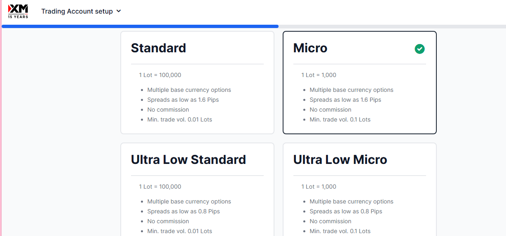
Task: Choose the Ultra Low Standard account card
Action: [197, 189]
